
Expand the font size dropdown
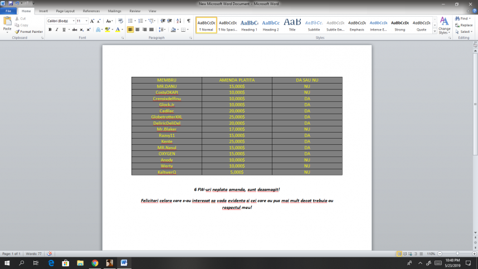(86, 21)
